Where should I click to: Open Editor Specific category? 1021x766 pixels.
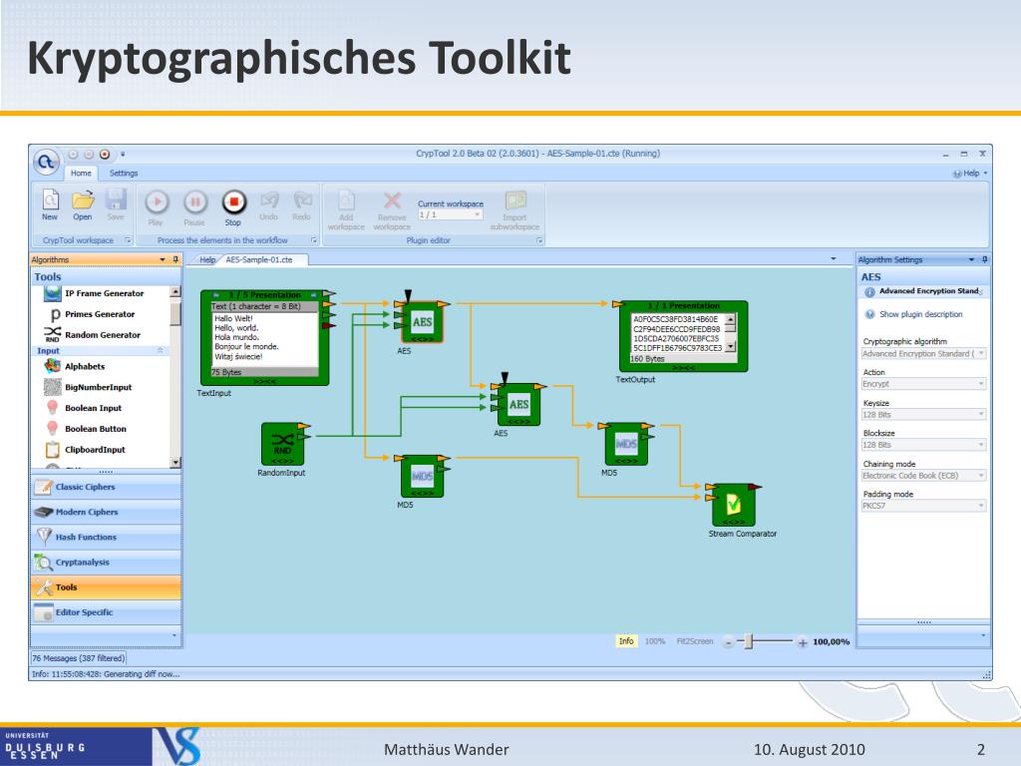tap(106, 612)
